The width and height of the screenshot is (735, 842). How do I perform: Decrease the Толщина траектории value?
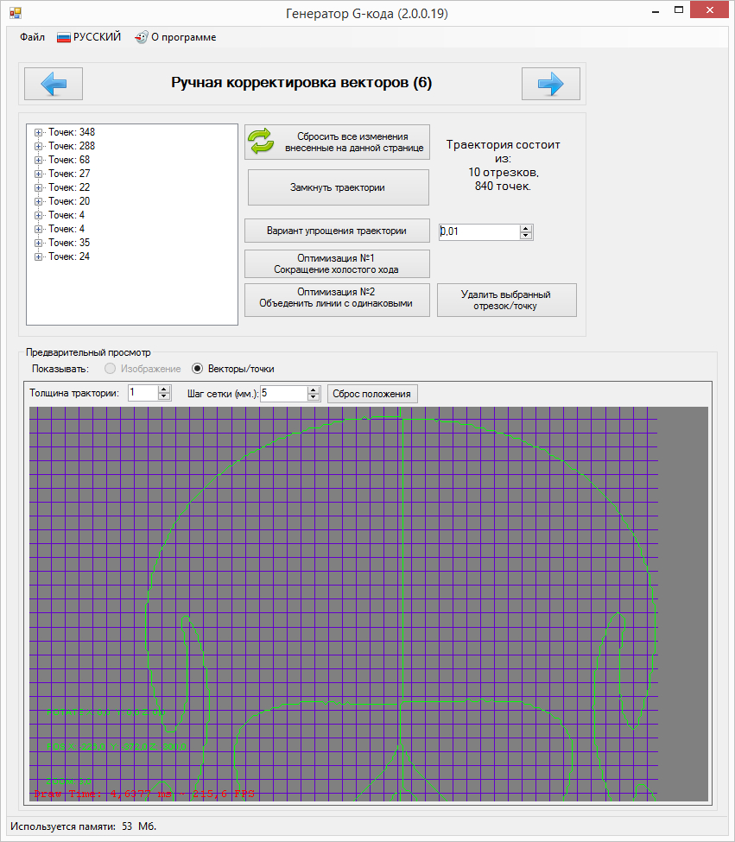coord(164,396)
